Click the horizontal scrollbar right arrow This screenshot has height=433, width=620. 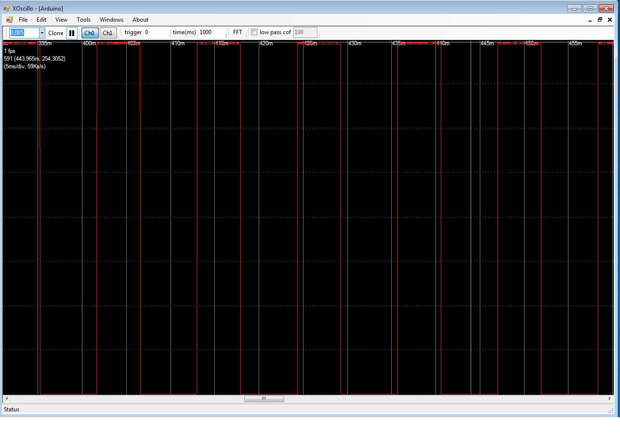pyautogui.click(x=610, y=399)
